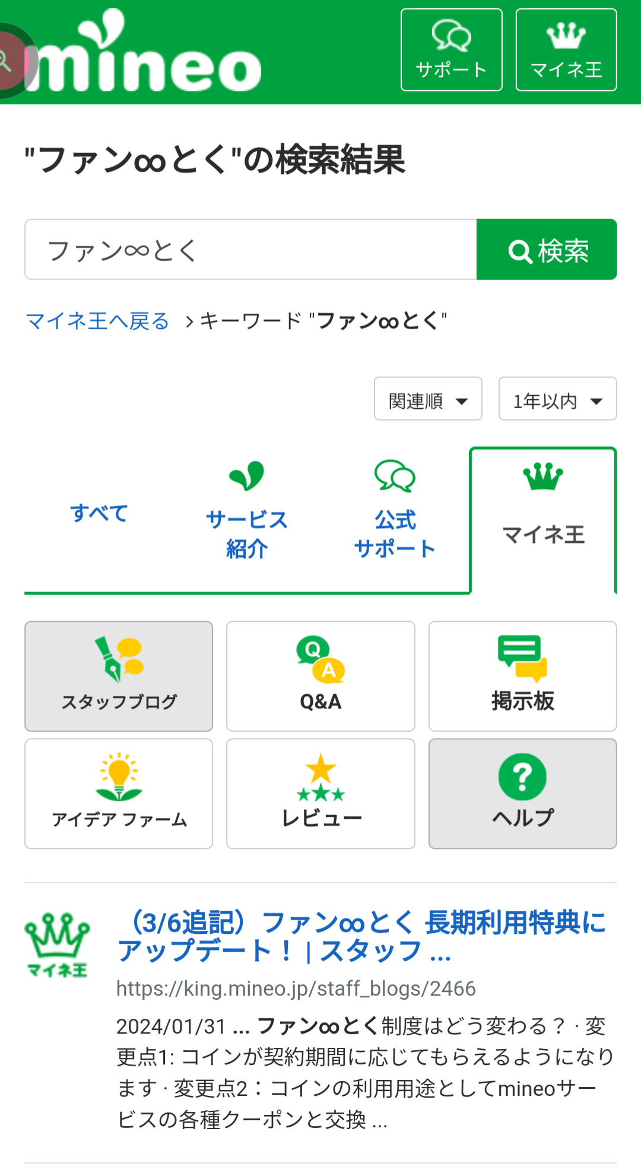The image size is (641, 1176).
Task: Select the マイネ王 results tab
Action: pyautogui.click(x=543, y=521)
